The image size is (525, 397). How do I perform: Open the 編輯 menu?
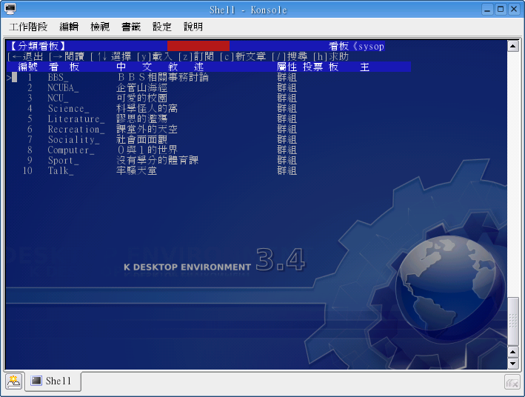point(69,27)
